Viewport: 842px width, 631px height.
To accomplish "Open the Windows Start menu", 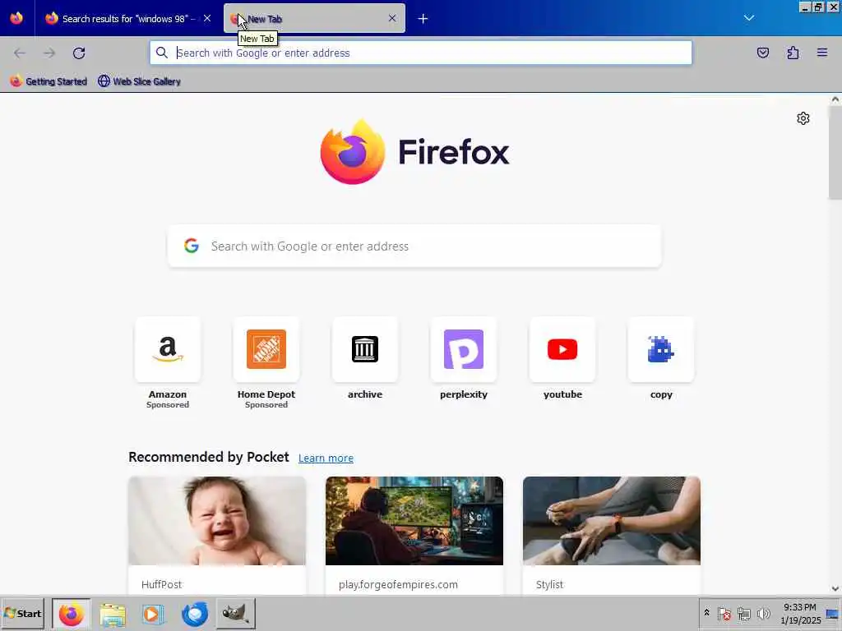I will [x=22, y=613].
